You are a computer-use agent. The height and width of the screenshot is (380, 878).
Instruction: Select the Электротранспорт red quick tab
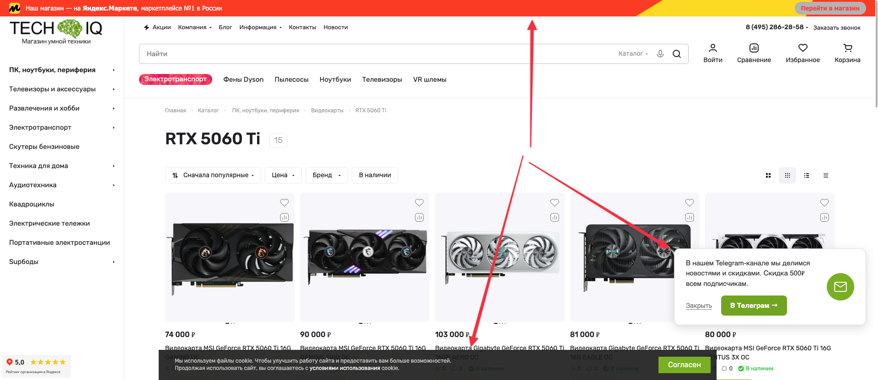click(x=176, y=79)
